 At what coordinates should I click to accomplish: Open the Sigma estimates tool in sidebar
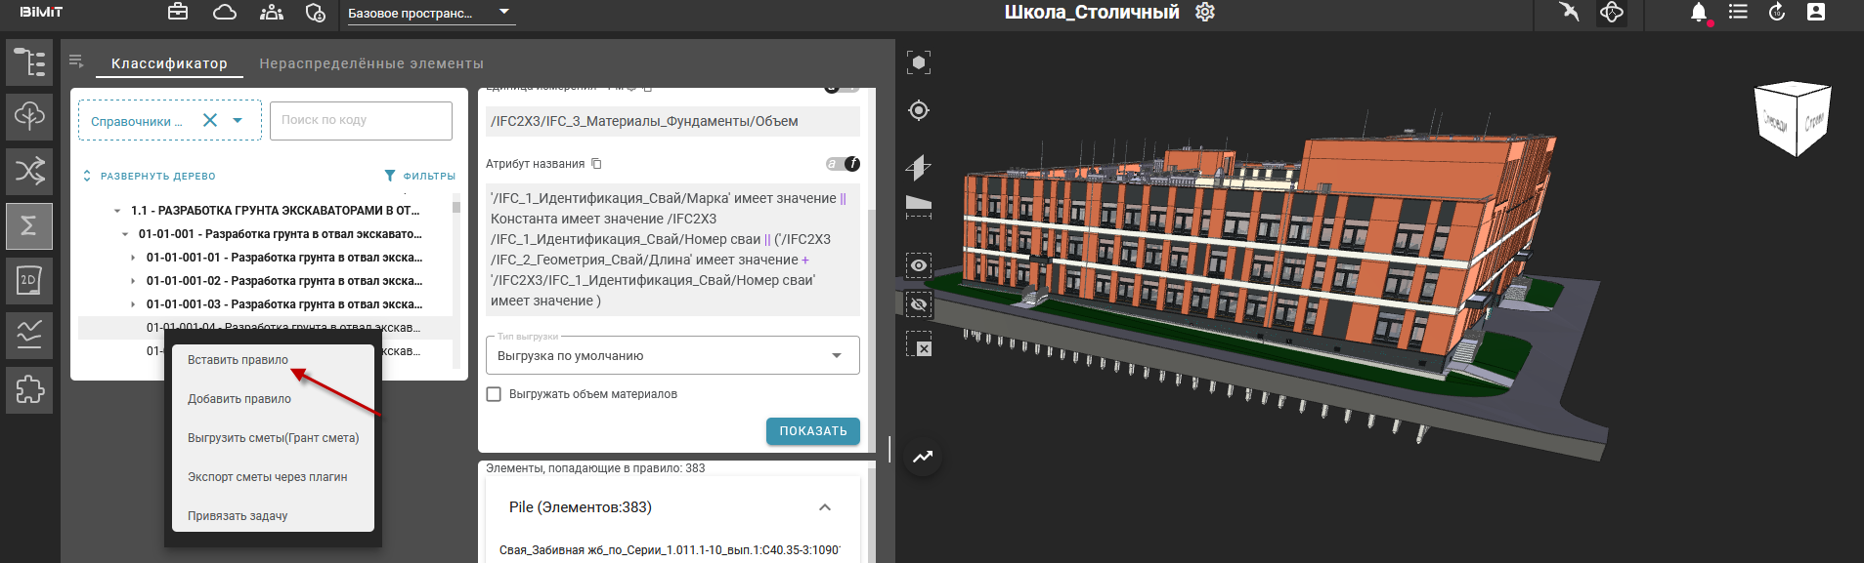[x=29, y=226]
